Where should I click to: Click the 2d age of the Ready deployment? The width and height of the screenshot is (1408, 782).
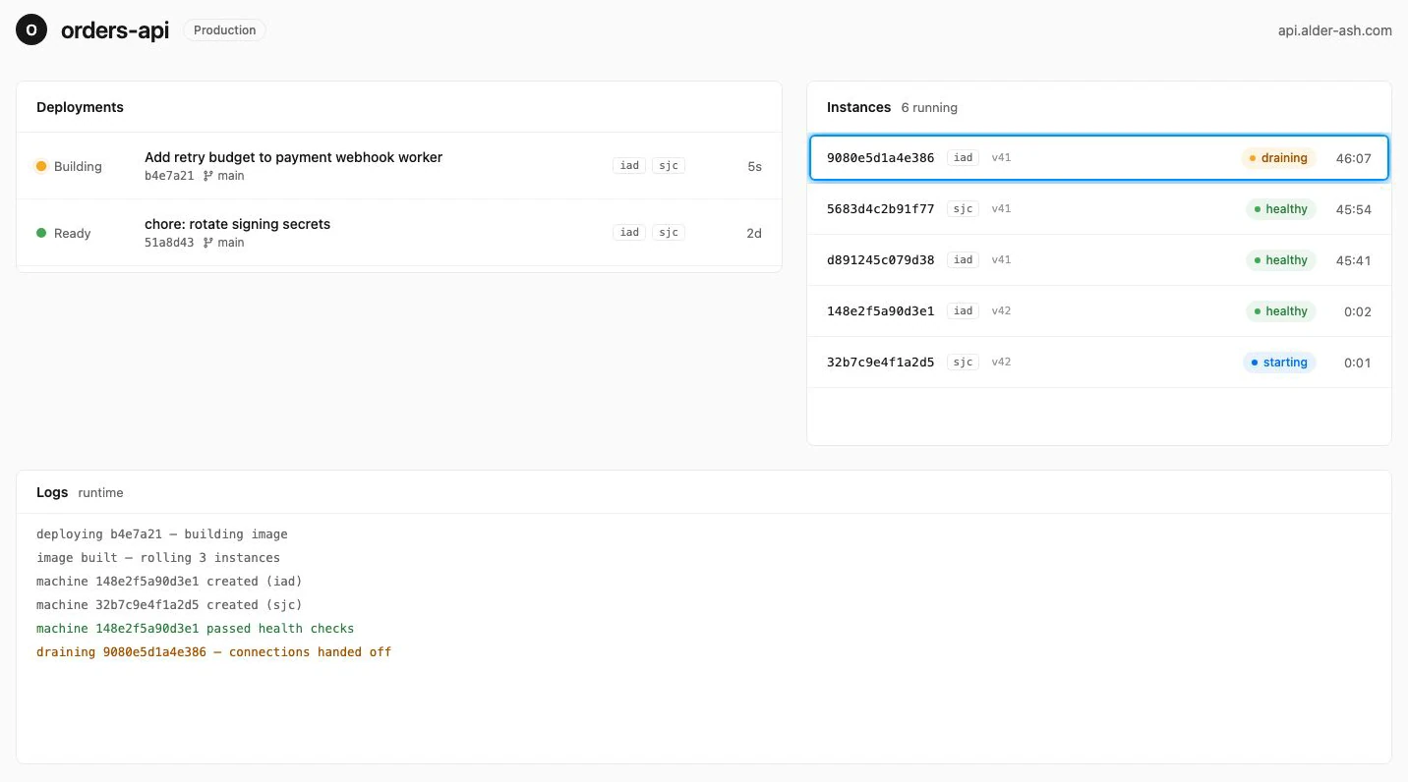[x=754, y=234]
